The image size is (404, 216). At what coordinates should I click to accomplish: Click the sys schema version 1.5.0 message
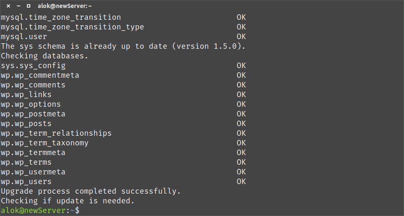pos(123,46)
